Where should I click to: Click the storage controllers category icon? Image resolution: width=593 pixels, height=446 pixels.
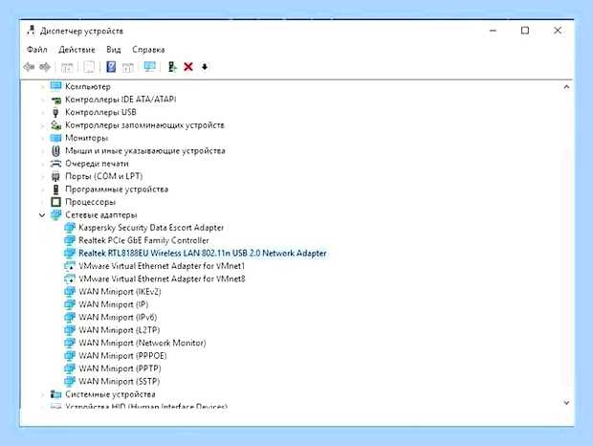pyautogui.click(x=55, y=124)
